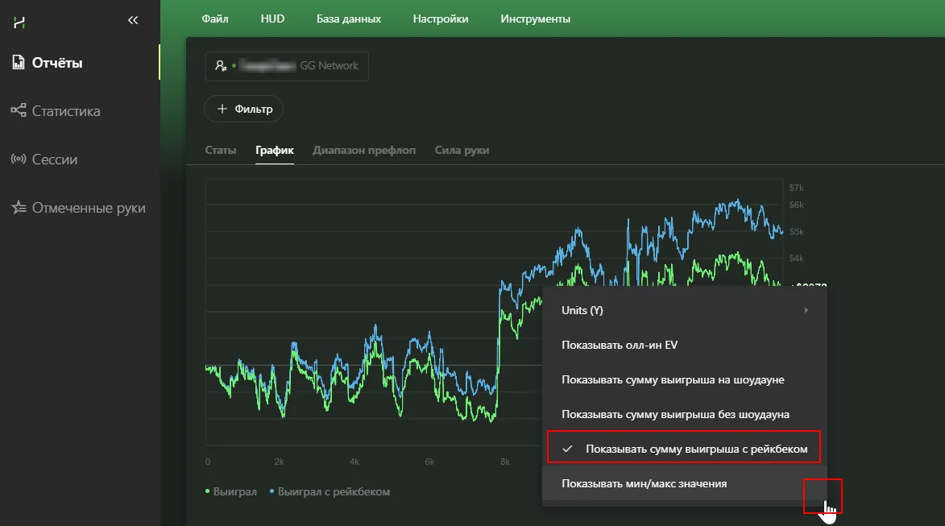This screenshot has height=526, width=945.
Task: Open the Статистика sidebar section
Action: 65,111
